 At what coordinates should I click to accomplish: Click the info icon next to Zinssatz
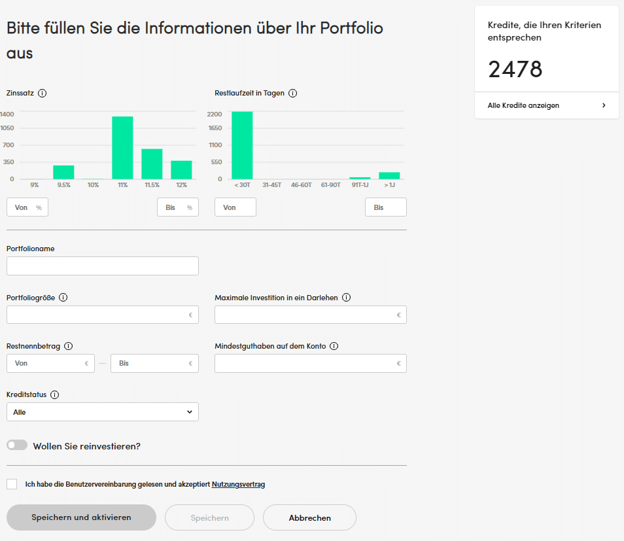coord(42,93)
